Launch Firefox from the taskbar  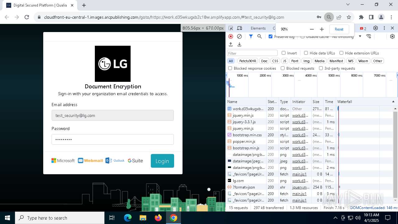[158, 218]
